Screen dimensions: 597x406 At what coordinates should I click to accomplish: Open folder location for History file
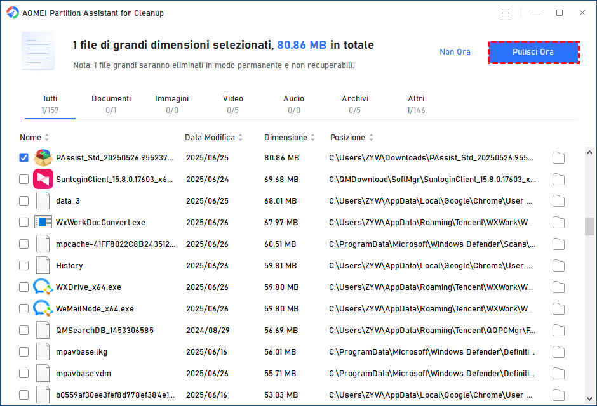tap(558, 266)
